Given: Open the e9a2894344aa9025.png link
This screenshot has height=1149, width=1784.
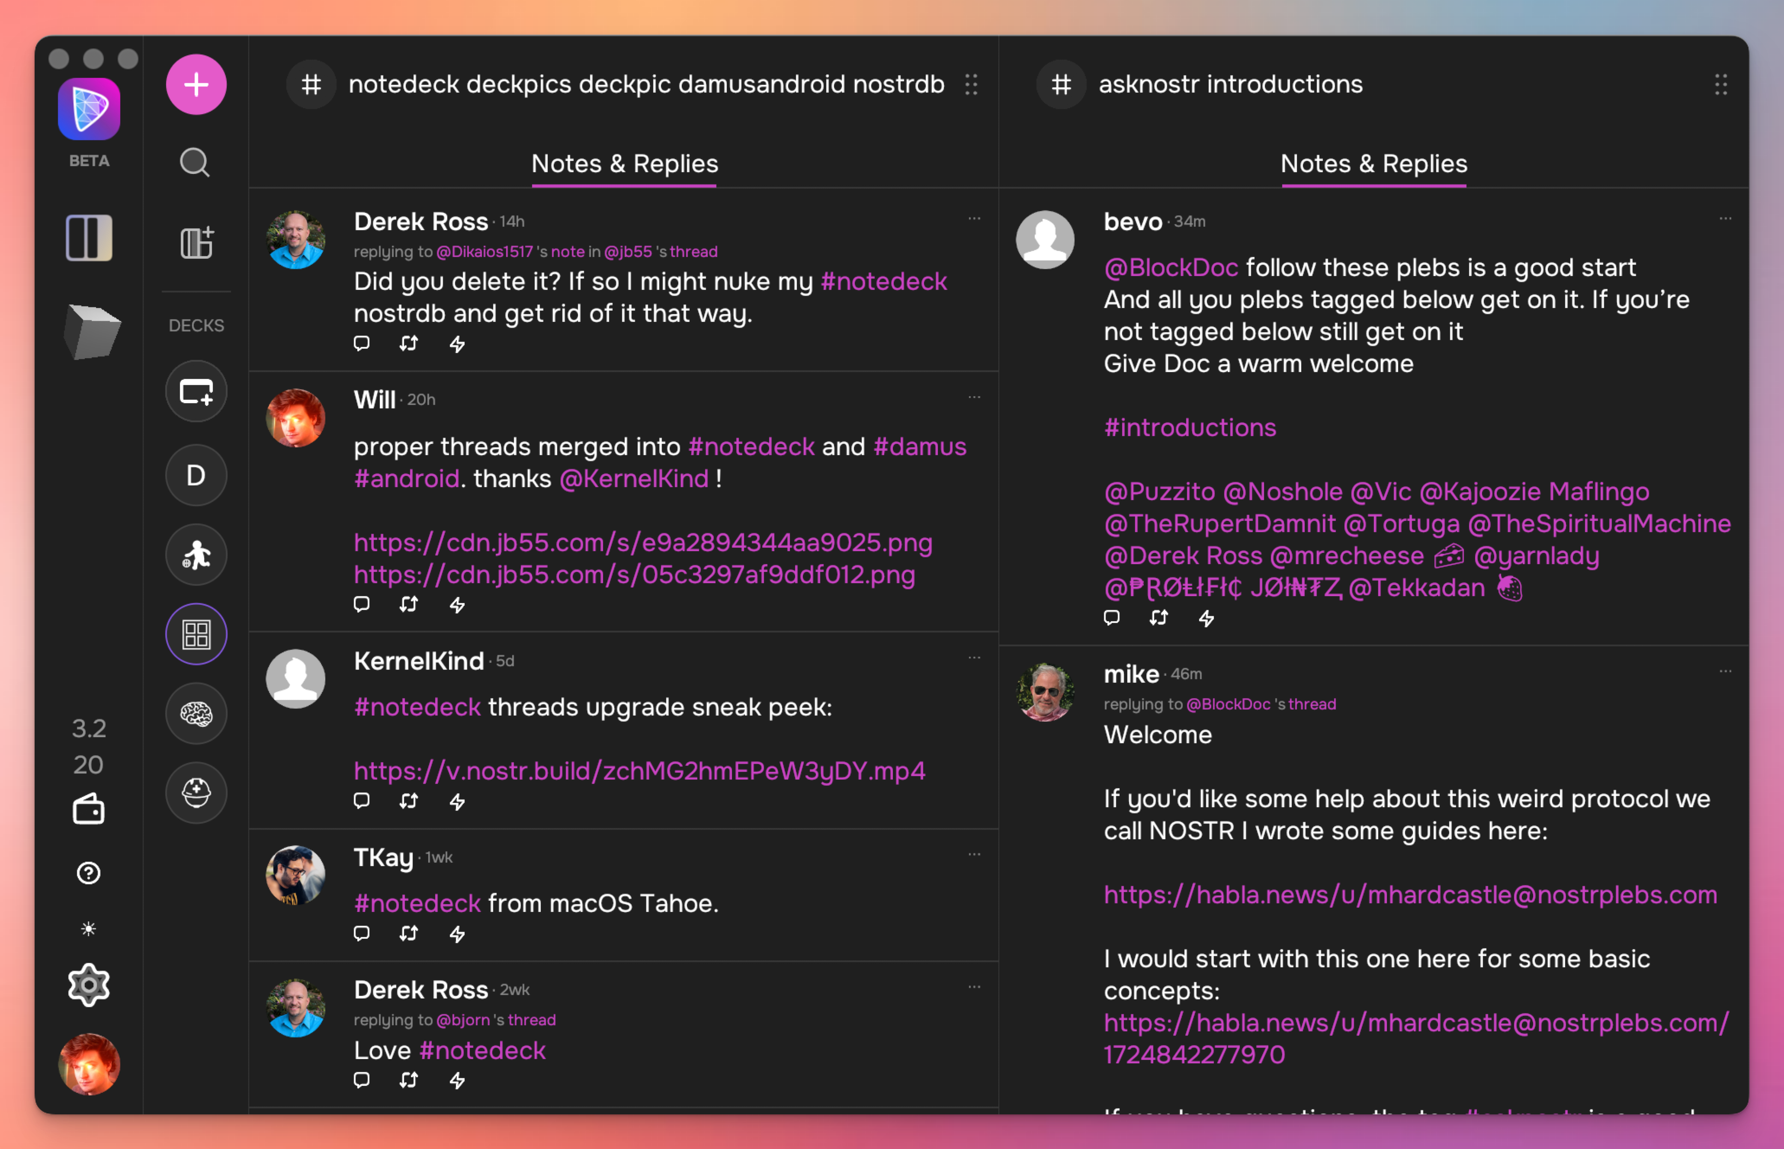Looking at the screenshot, I should coord(643,542).
